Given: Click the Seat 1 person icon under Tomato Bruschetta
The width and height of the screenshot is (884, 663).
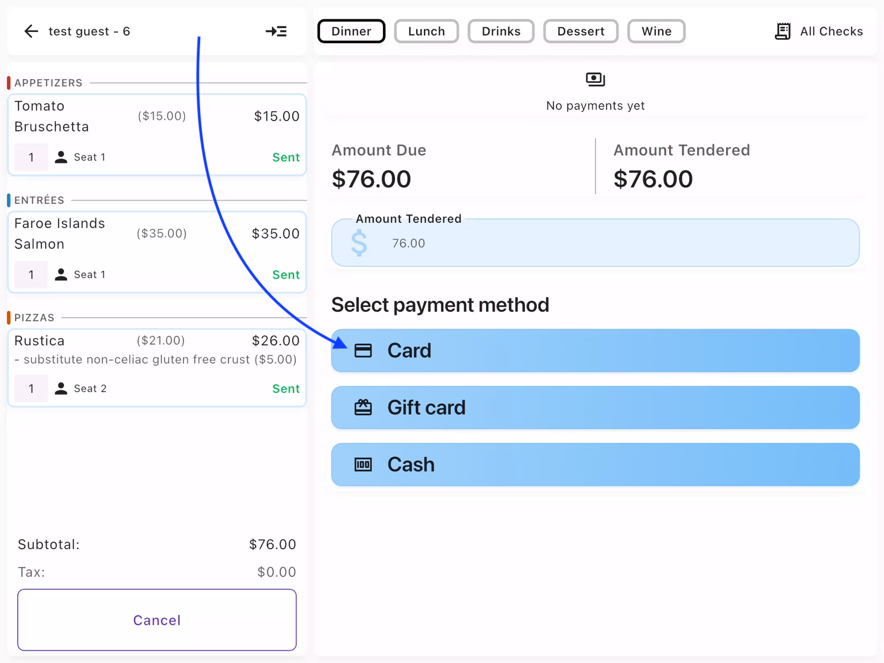Looking at the screenshot, I should [x=61, y=157].
